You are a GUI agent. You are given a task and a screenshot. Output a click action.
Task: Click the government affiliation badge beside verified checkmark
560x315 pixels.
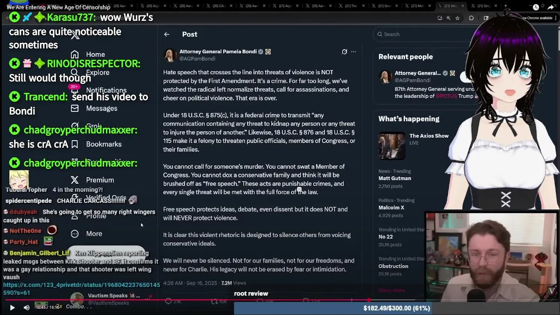[268, 52]
